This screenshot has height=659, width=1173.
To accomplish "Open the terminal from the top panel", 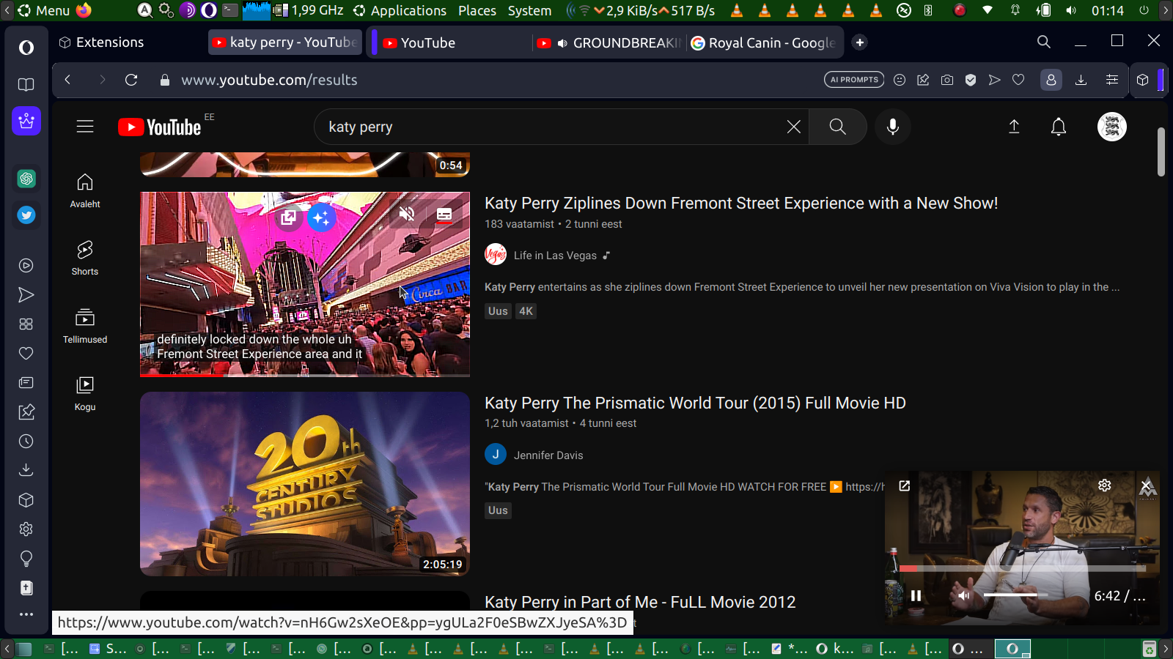I will pos(230,10).
